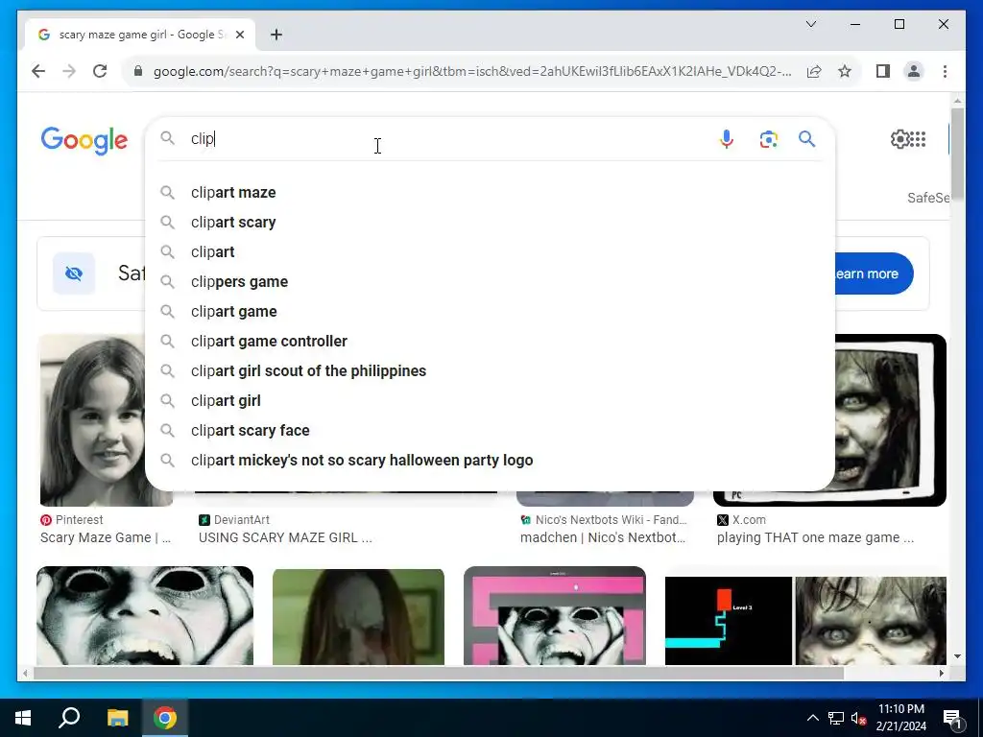This screenshot has width=983, height=737.
Task: Open Windows taskbar search
Action: click(69, 718)
